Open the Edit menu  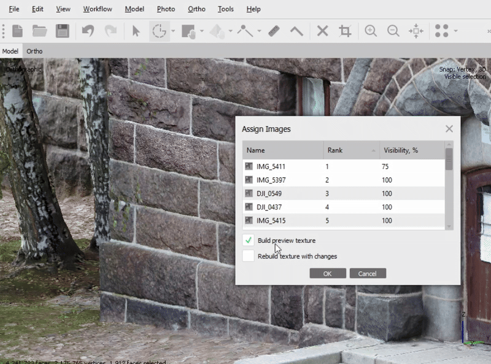point(37,9)
